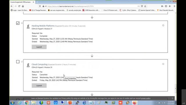Open the Jaimini Special Collec bookmark
This screenshot has height=105, width=186.
(147, 10)
